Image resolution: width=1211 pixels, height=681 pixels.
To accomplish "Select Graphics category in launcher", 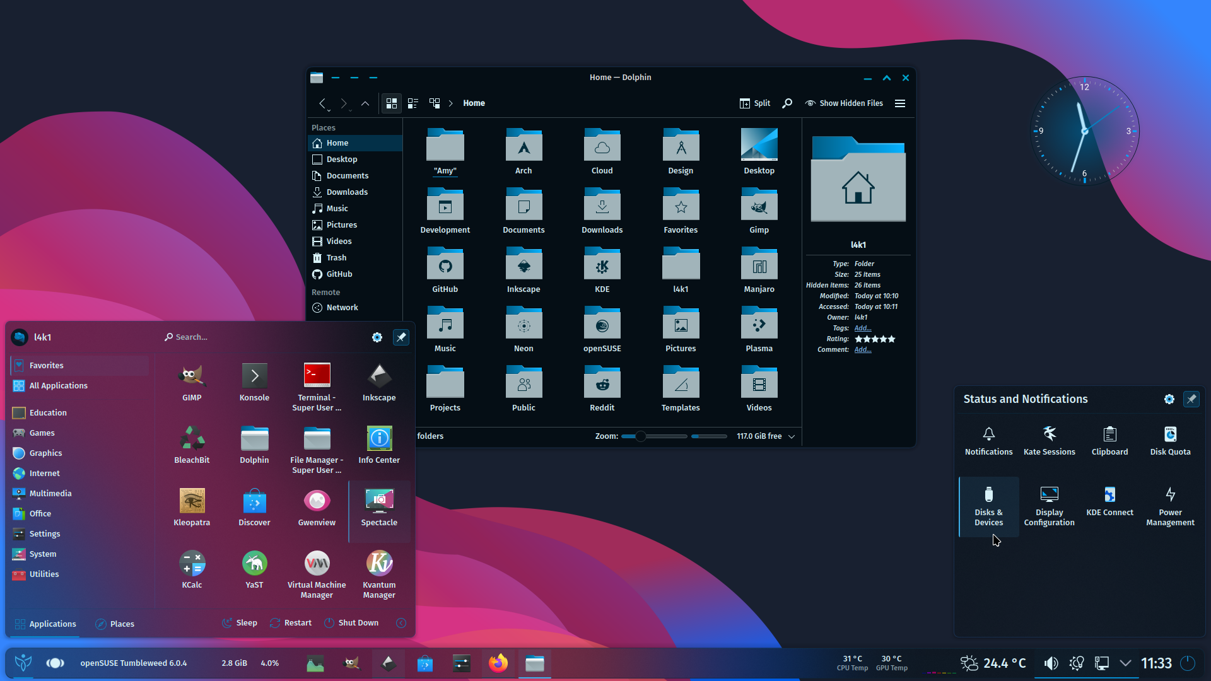I will 79,453.
